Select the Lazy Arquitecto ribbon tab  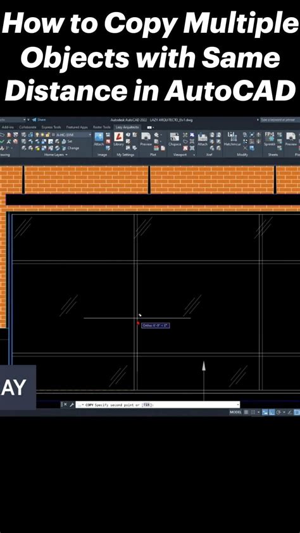tap(127, 127)
